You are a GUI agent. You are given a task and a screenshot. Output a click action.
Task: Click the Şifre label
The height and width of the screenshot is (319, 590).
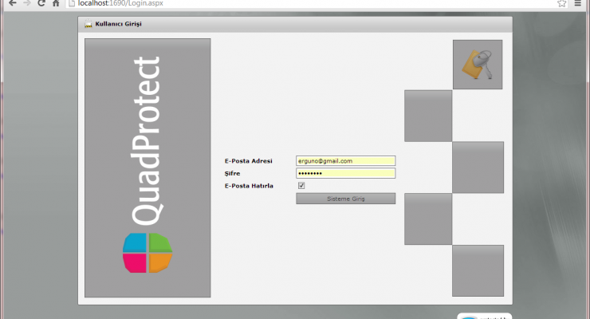[x=232, y=173]
